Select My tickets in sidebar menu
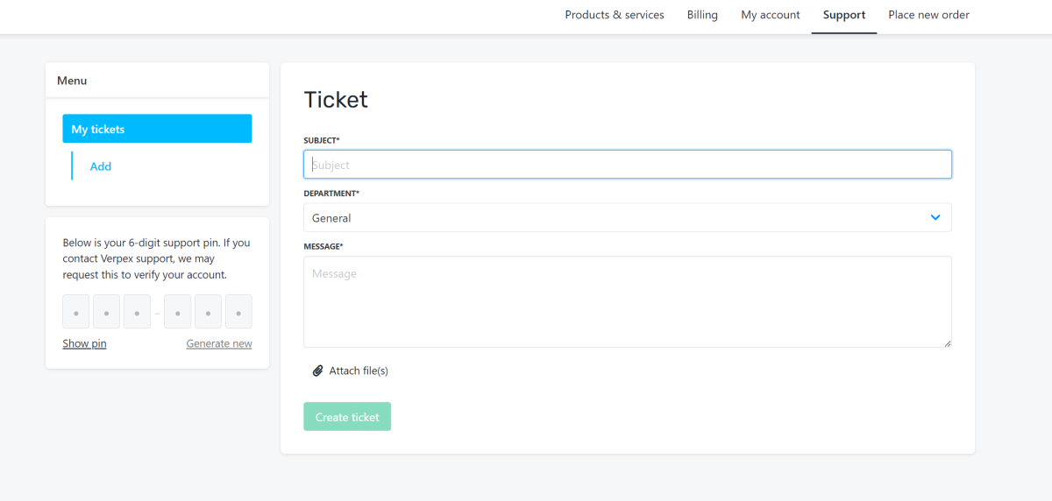 tap(157, 129)
